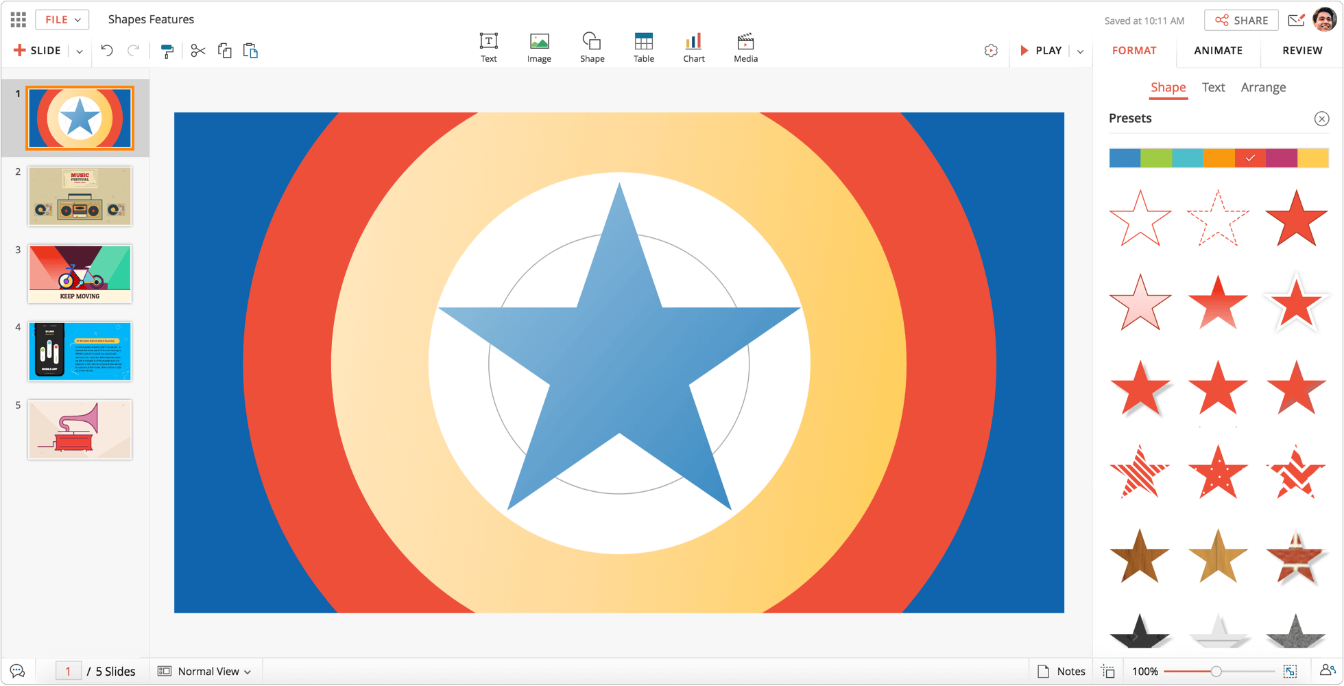This screenshot has width=1344, height=686.
Task: Open the Arrange sub-tab
Action: [1263, 87]
